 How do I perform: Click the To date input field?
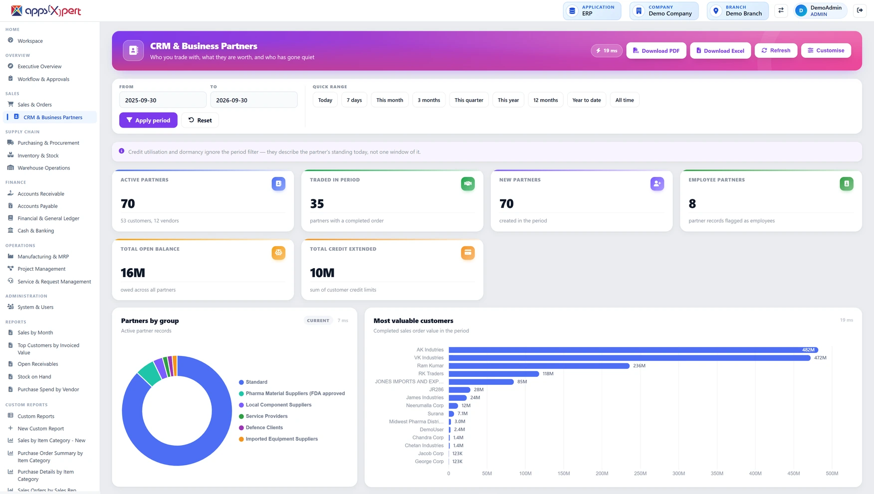[253, 100]
